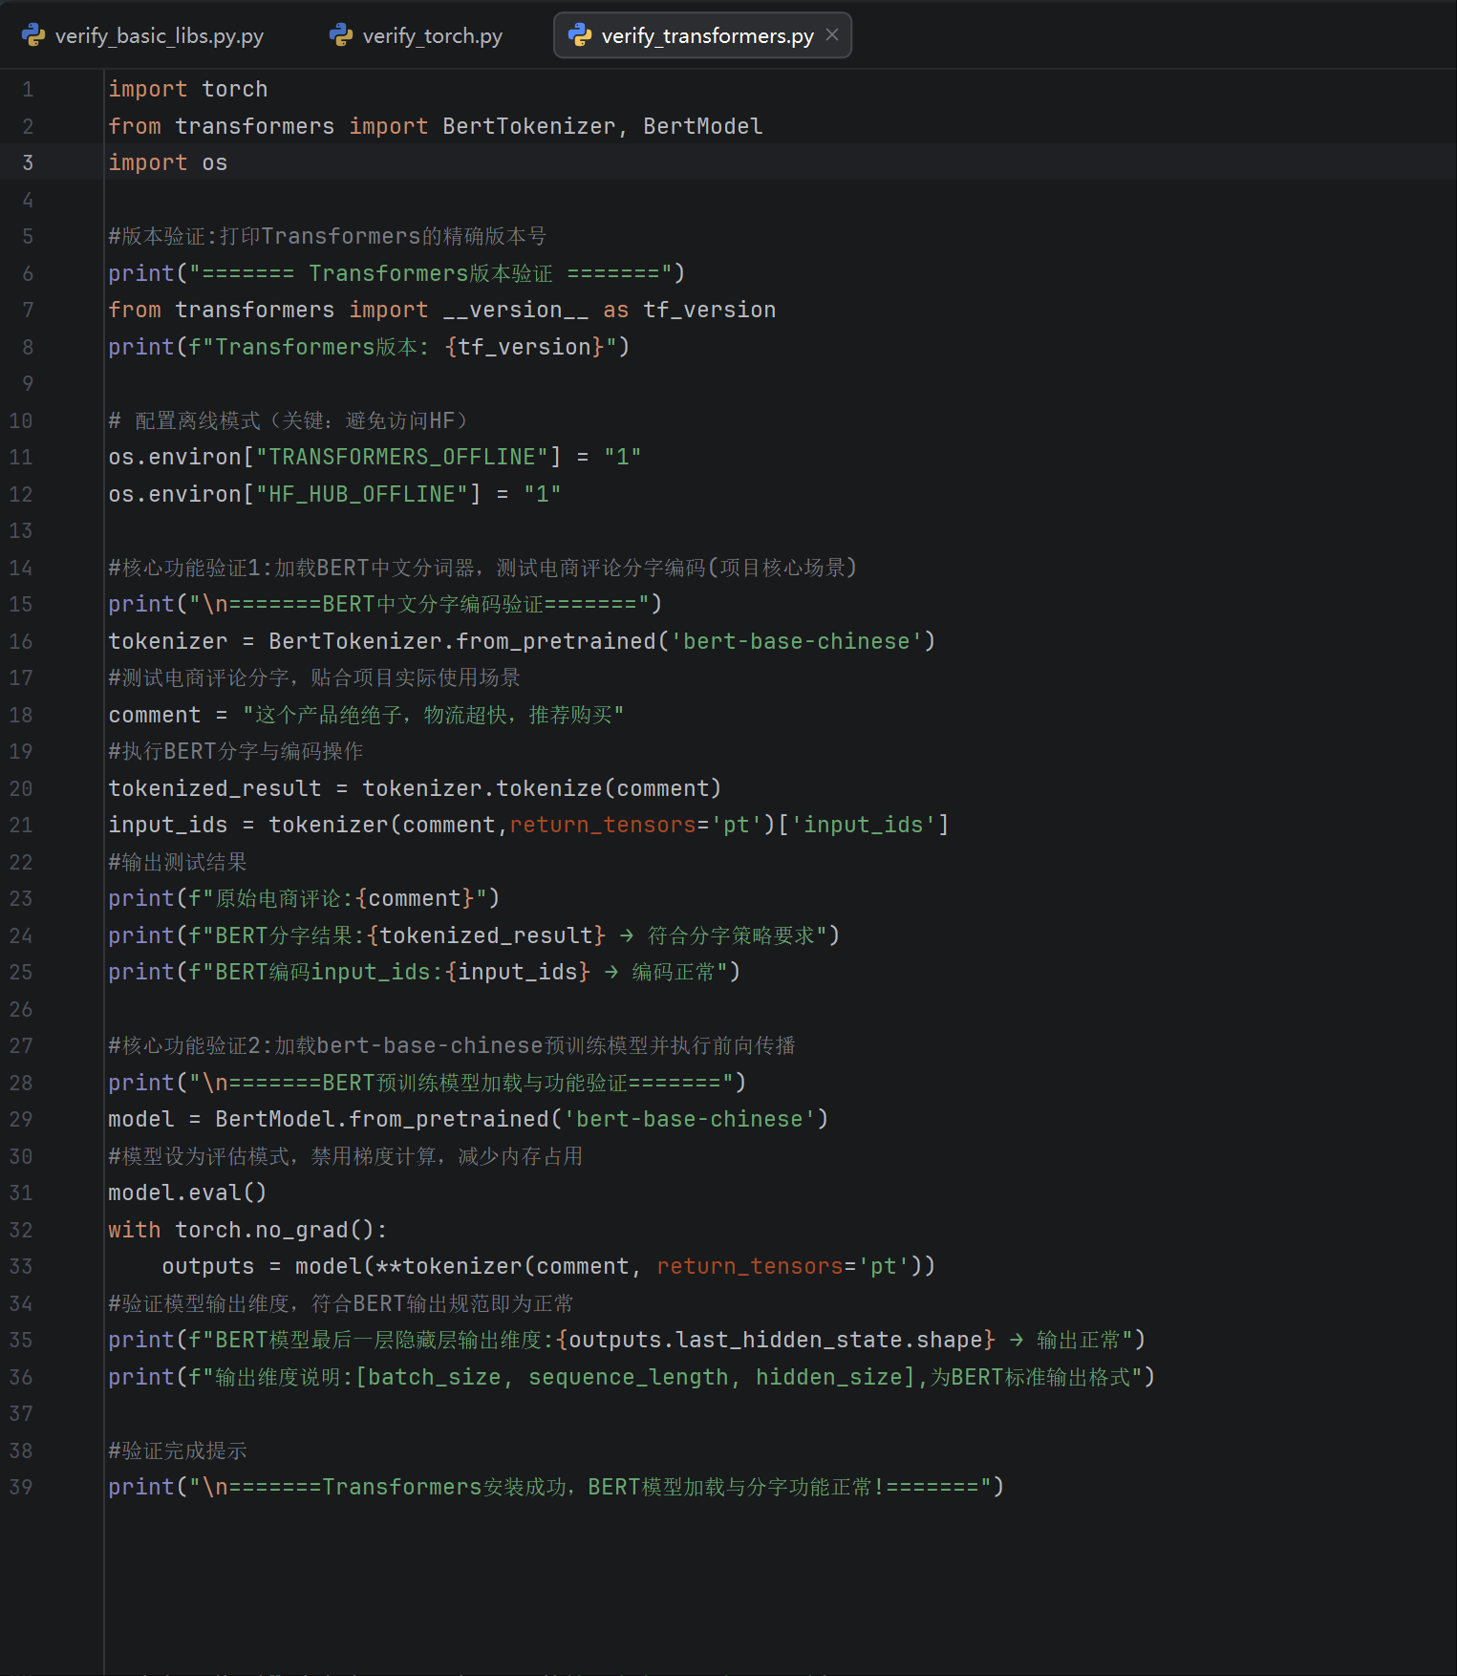Click the Python icon on the verify_basic_libs.py.py tab

click(x=33, y=35)
